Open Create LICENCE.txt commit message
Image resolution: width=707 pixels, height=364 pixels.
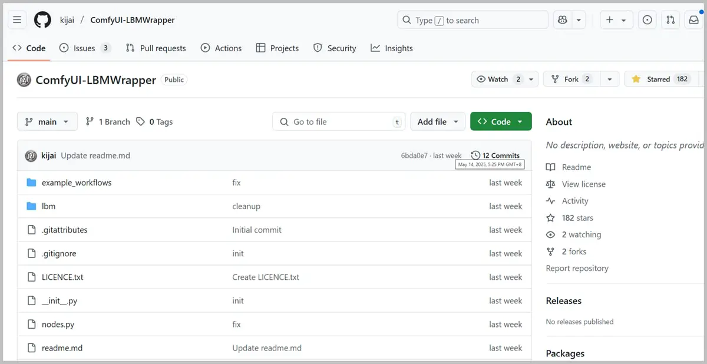266,277
